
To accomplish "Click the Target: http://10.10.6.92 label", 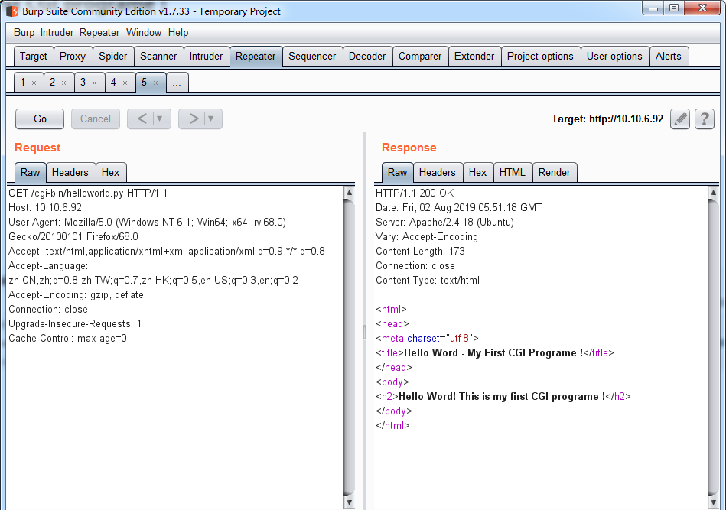I will coord(607,119).
